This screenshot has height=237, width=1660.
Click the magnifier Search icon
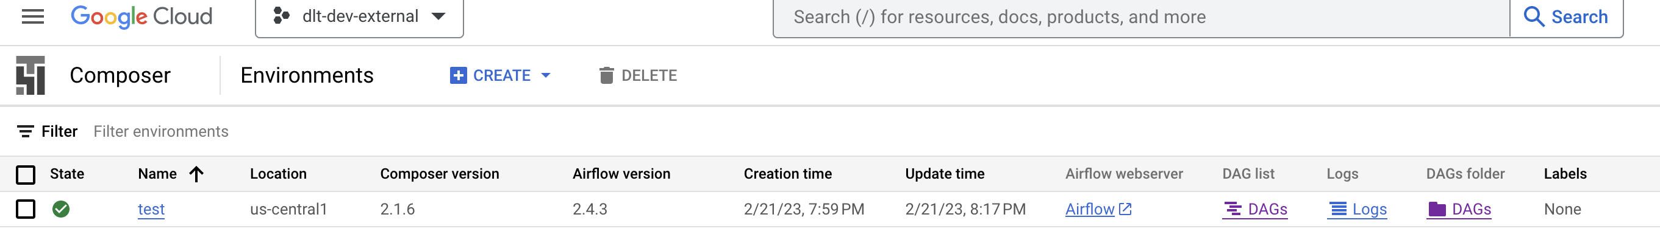tap(1534, 16)
